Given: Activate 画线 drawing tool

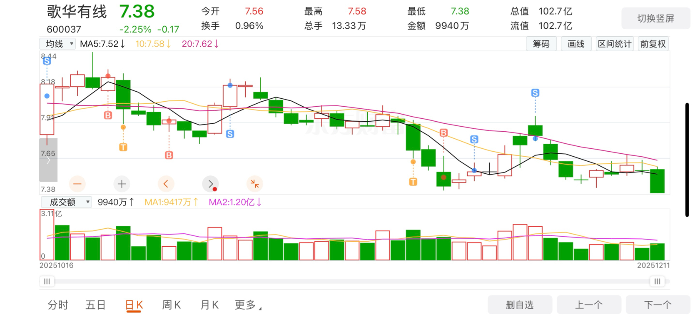Looking at the screenshot, I should 576,44.
